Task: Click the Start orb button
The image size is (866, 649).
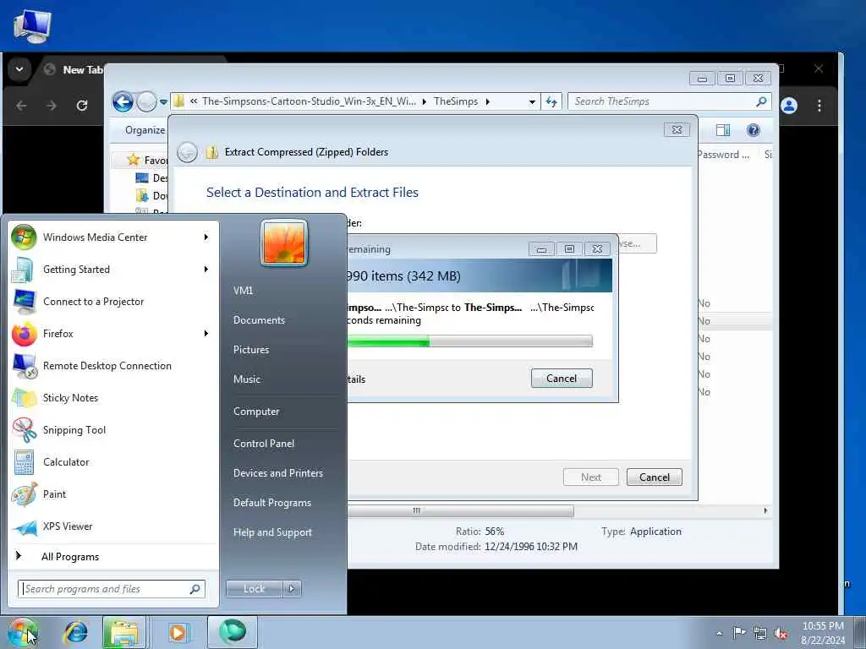Action: coord(23,632)
